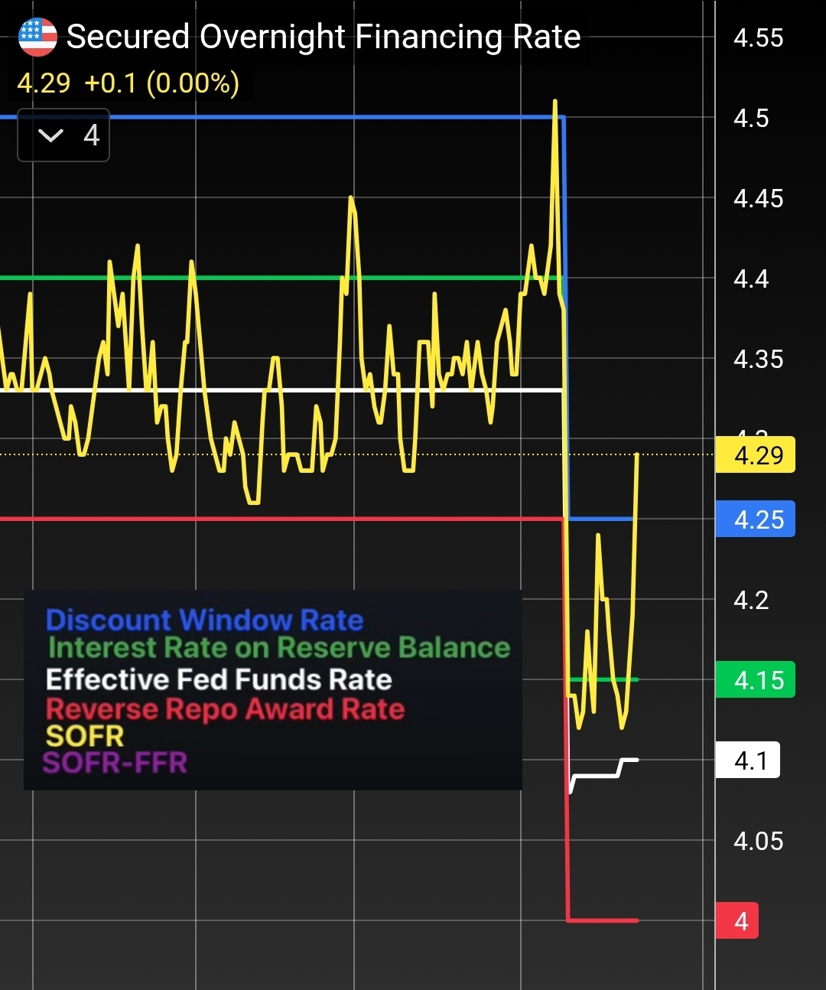
Task: Click the 4.05 price axis label
Action: pyautogui.click(x=758, y=841)
